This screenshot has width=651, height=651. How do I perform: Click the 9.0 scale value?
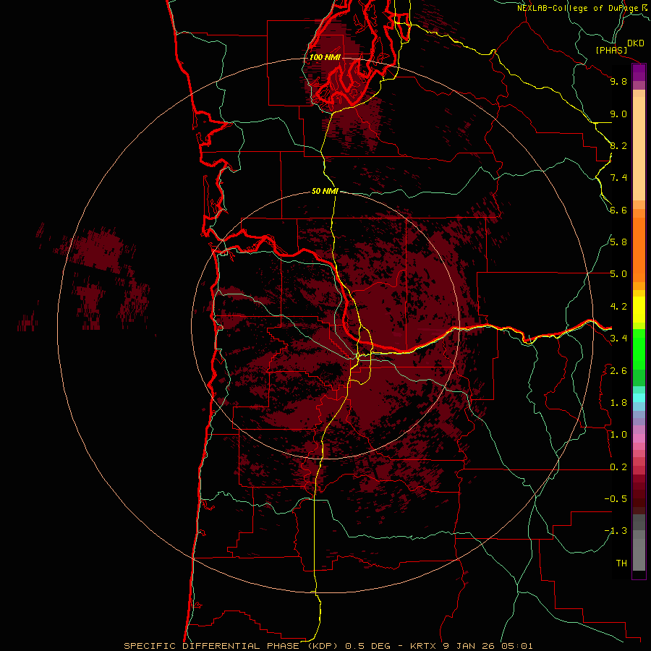click(x=618, y=114)
